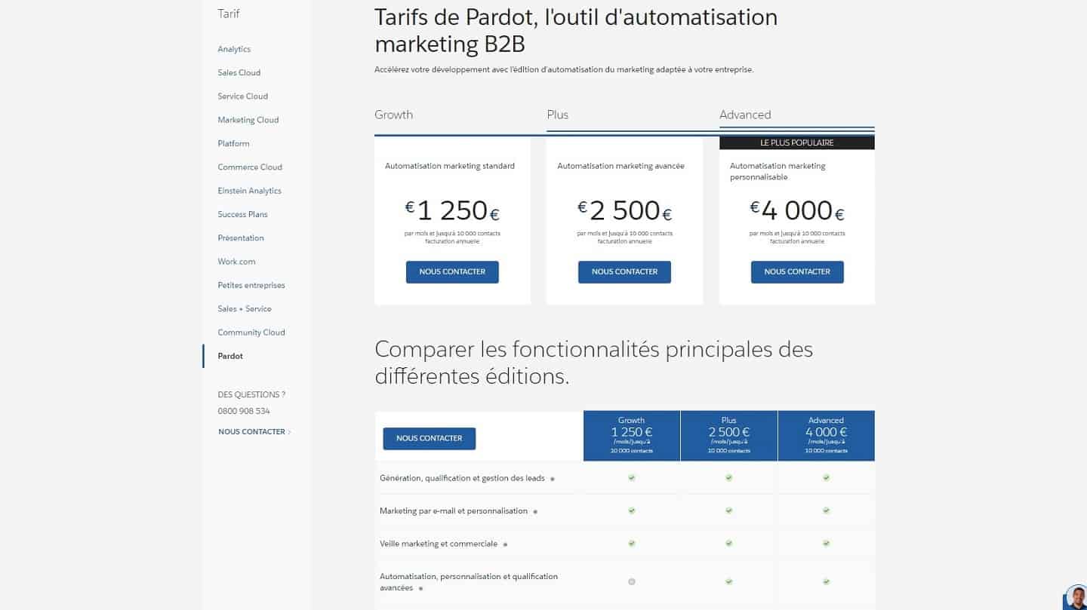This screenshot has height=610, width=1087.
Task: Click the LE PLUS POPULAIRE banner
Action: [797, 143]
